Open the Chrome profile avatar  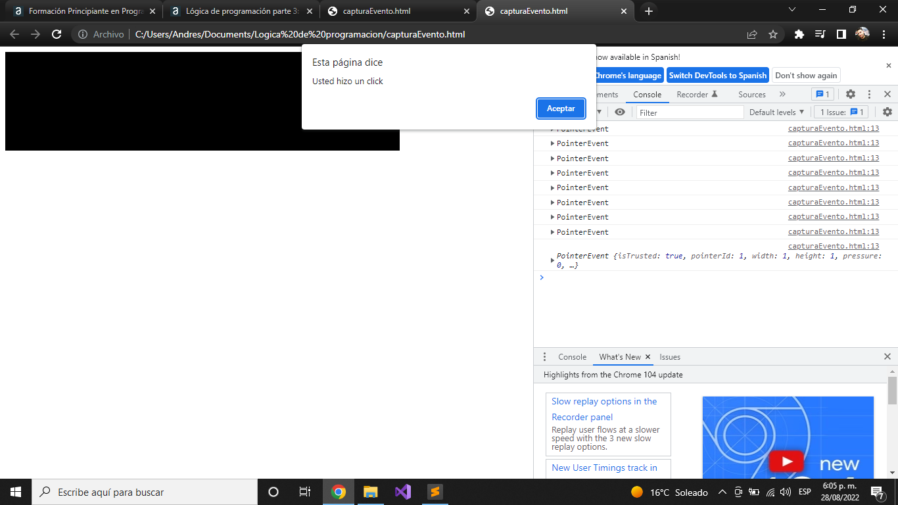(862, 34)
